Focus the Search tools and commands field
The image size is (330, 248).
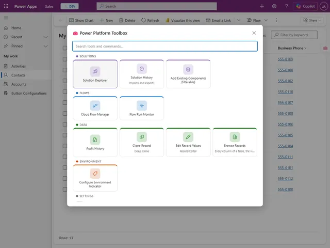(x=165, y=46)
